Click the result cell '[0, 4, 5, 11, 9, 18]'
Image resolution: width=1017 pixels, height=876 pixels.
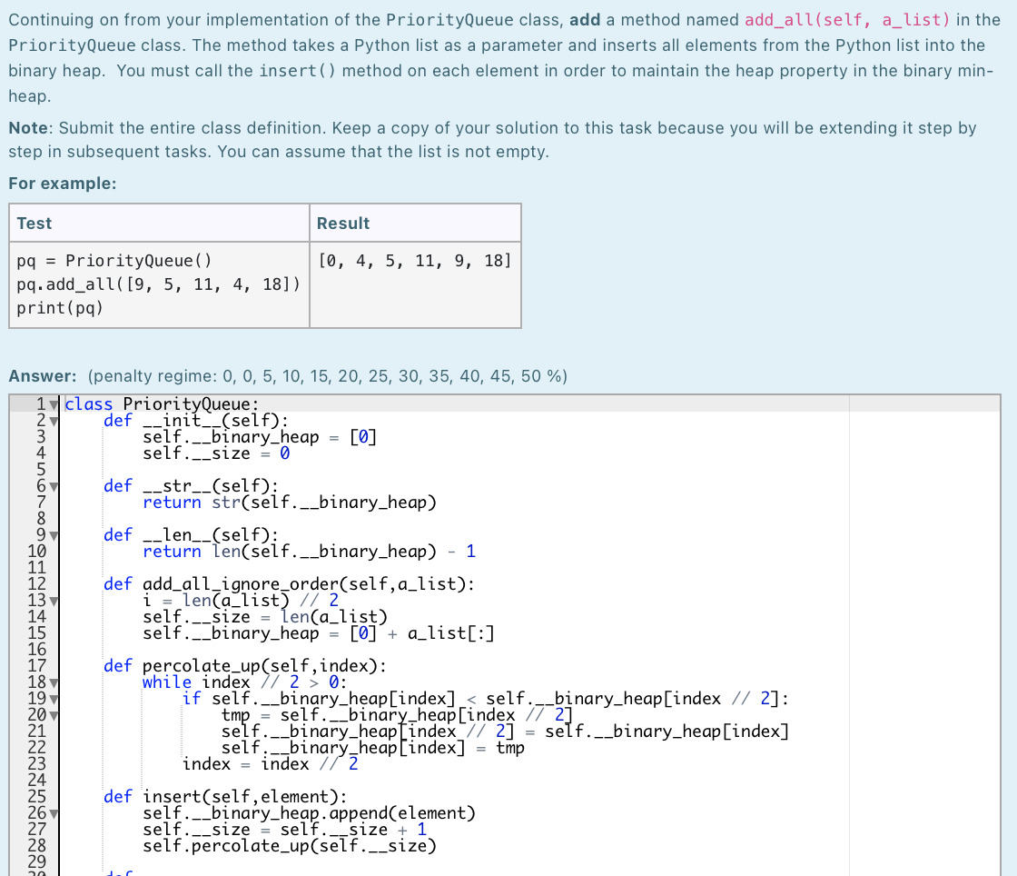pyautogui.click(x=414, y=261)
